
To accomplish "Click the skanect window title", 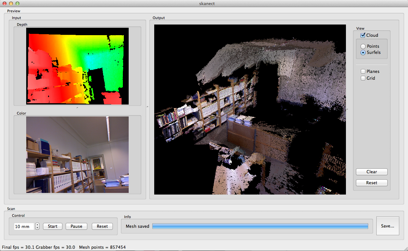I will 207,3.
